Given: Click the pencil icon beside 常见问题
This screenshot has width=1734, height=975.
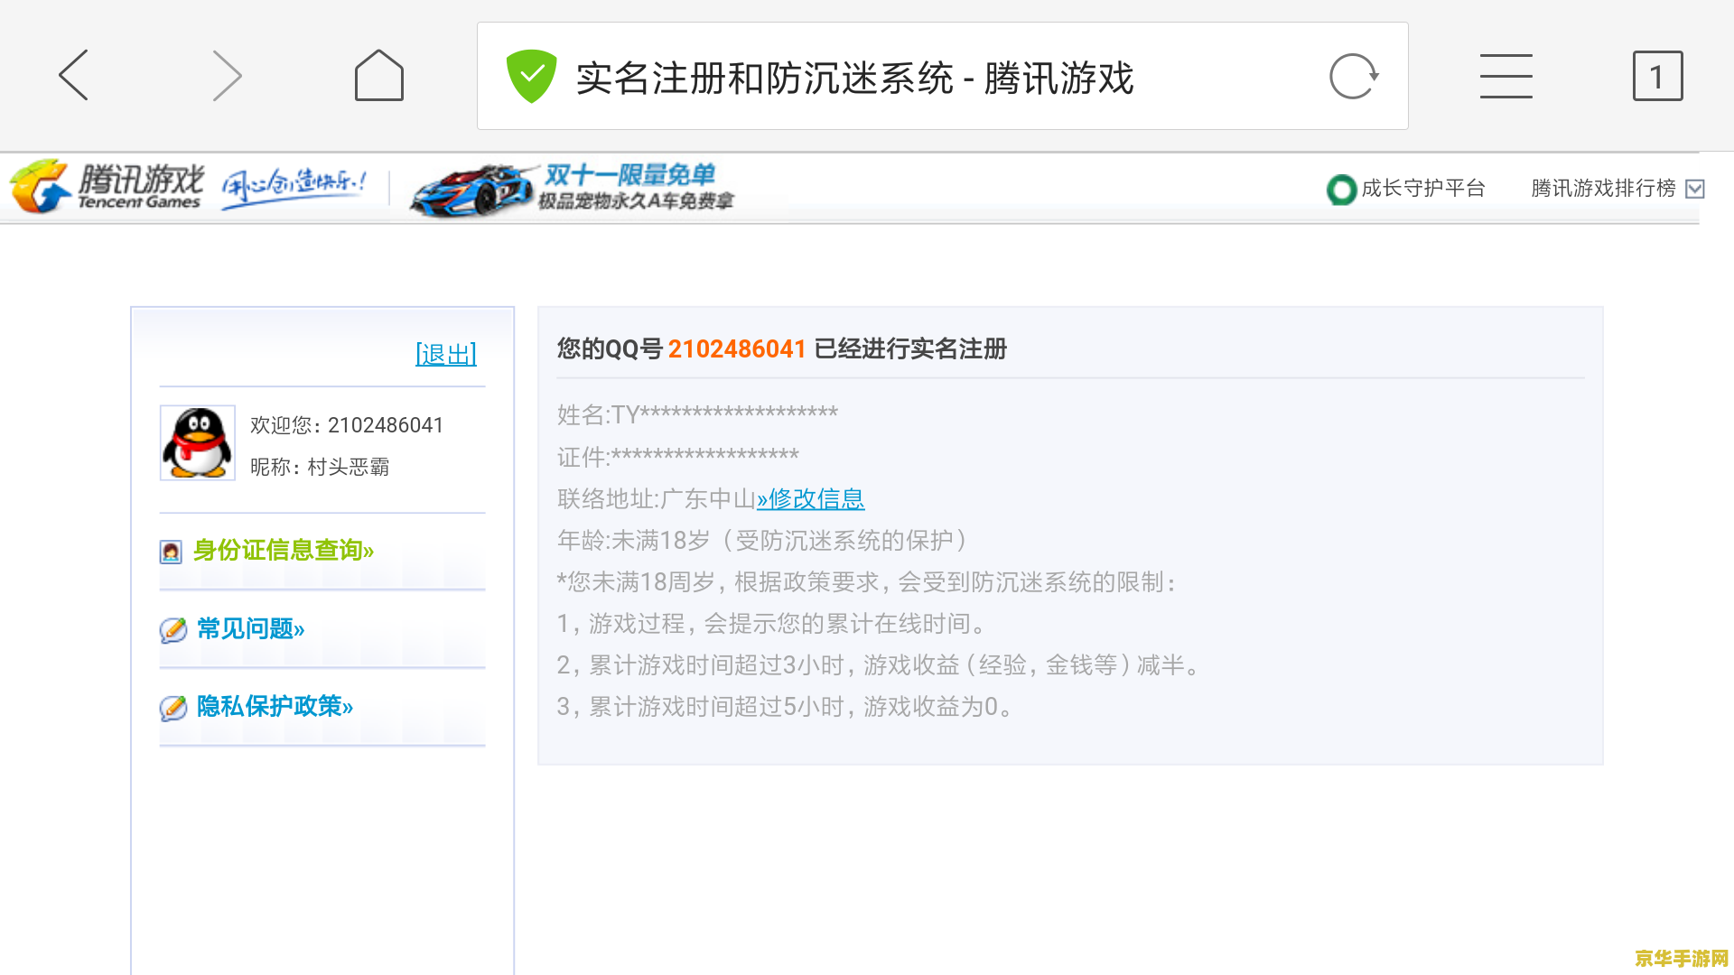Looking at the screenshot, I should pyautogui.click(x=172, y=629).
